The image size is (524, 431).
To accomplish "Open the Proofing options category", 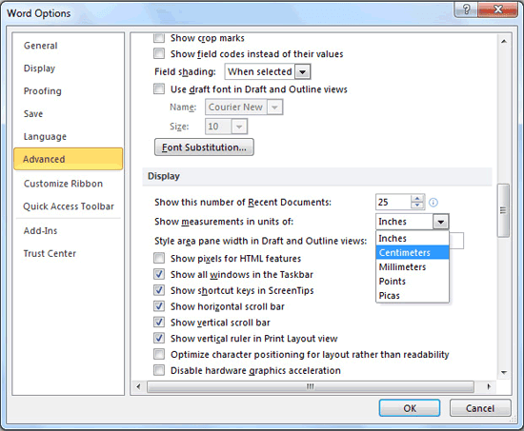I will 69,90.
